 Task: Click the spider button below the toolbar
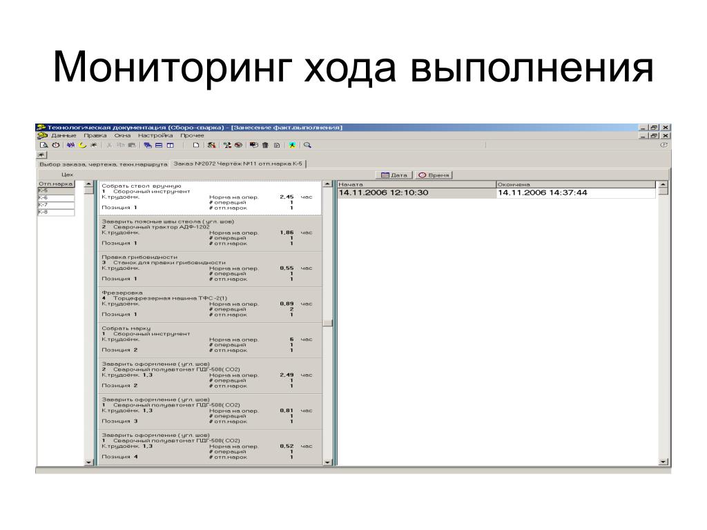(41, 155)
